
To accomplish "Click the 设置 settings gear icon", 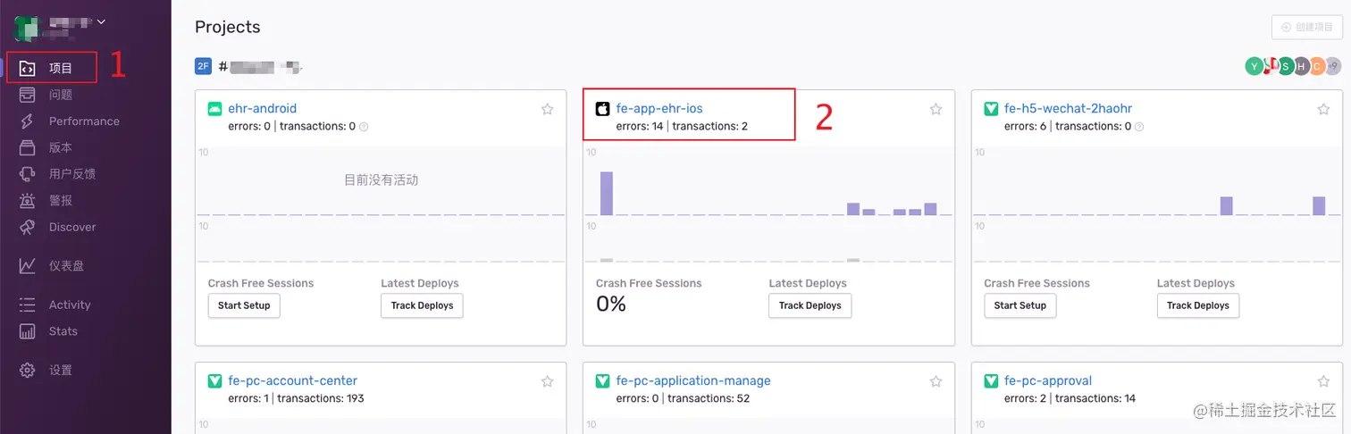I will click(28, 371).
